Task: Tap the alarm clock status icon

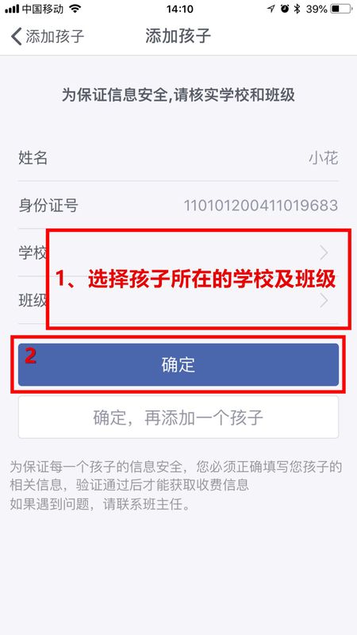Action: pos(285,9)
